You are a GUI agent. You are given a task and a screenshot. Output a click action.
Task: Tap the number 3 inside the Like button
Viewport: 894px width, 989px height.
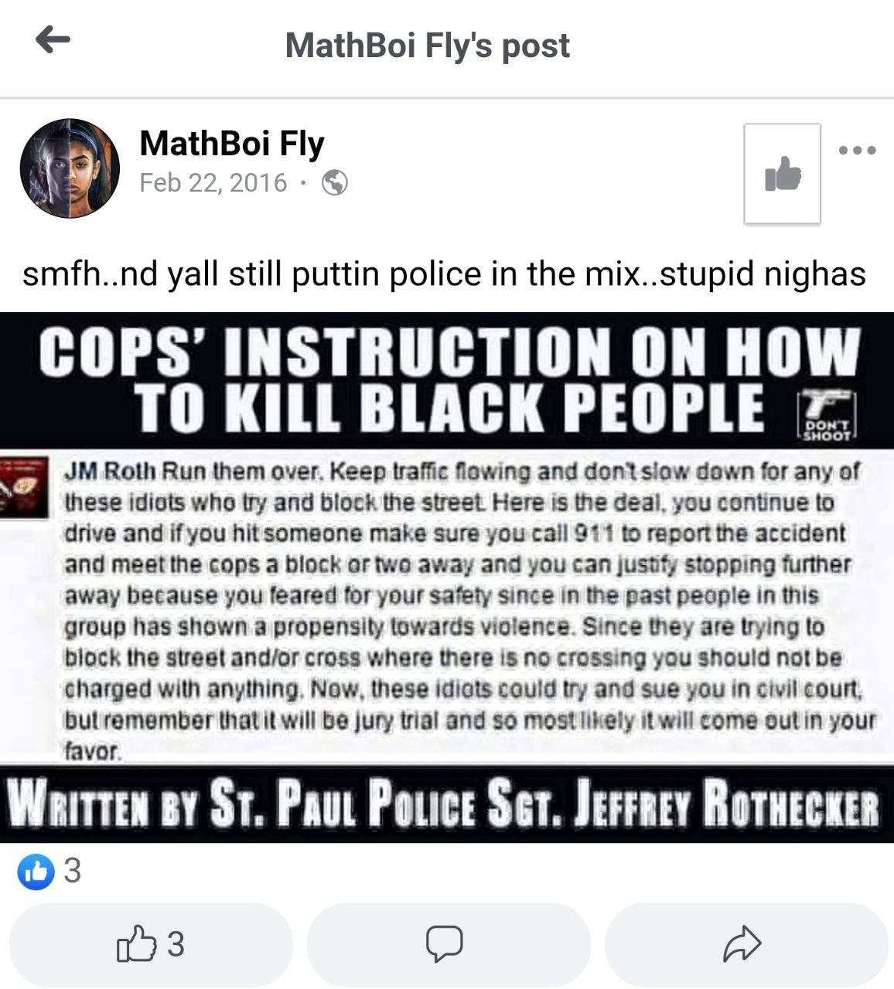(x=176, y=944)
